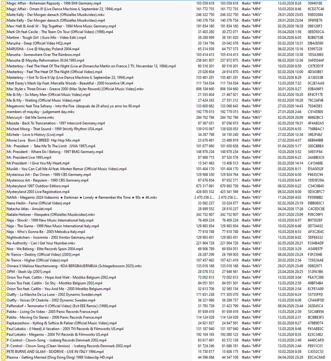Select P-Control Clown-Song (Clean Version) file
Image resolution: width=331 pixels, height=361 pixels.
[69, 346]
